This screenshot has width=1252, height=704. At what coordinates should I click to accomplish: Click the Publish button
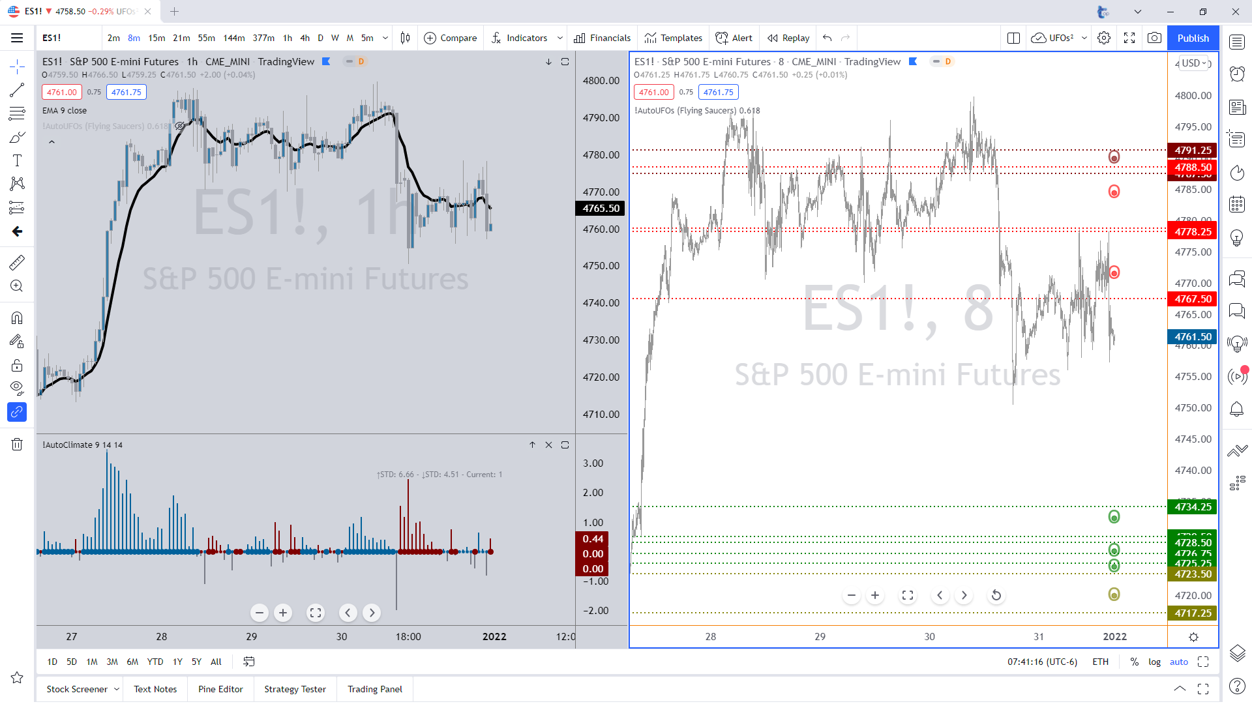click(1193, 38)
